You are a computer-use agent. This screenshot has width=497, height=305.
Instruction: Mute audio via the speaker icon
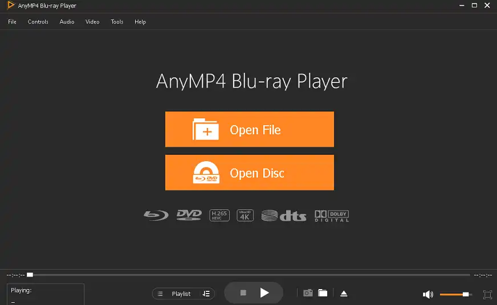pyautogui.click(x=427, y=294)
